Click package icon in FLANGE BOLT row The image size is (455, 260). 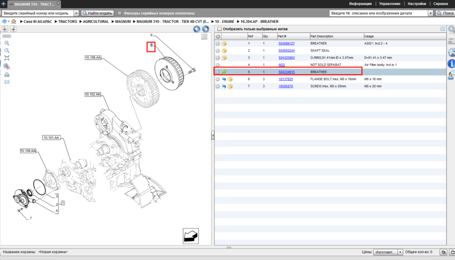pos(230,79)
